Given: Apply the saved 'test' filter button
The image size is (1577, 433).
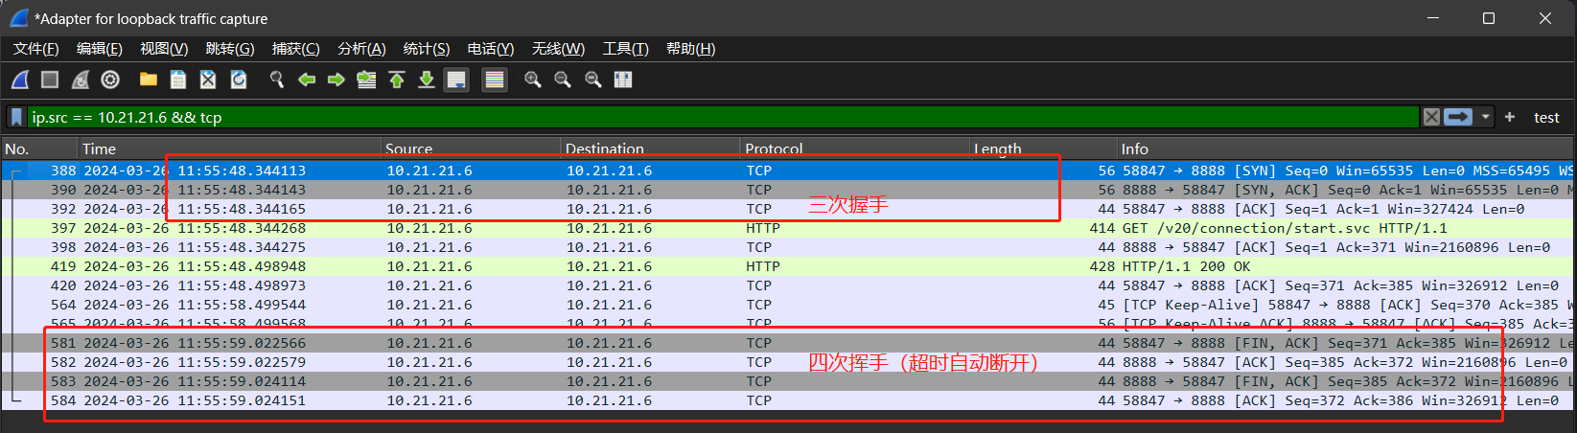Looking at the screenshot, I should [x=1546, y=117].
